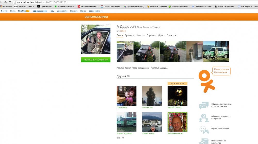Open Почта mail link
258x144 pixels.
tap(13, 11)
